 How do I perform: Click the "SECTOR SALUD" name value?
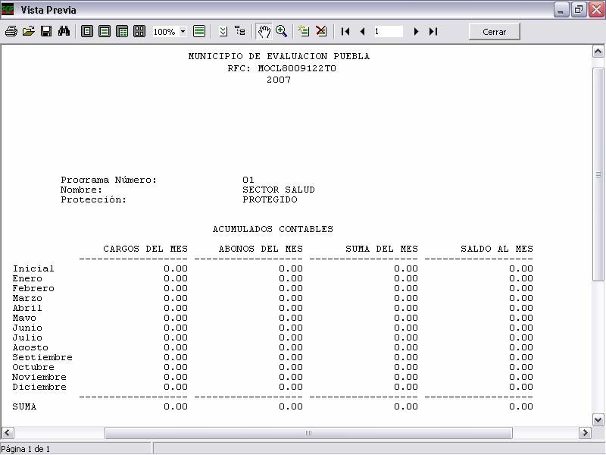click(x=279, y=190)
